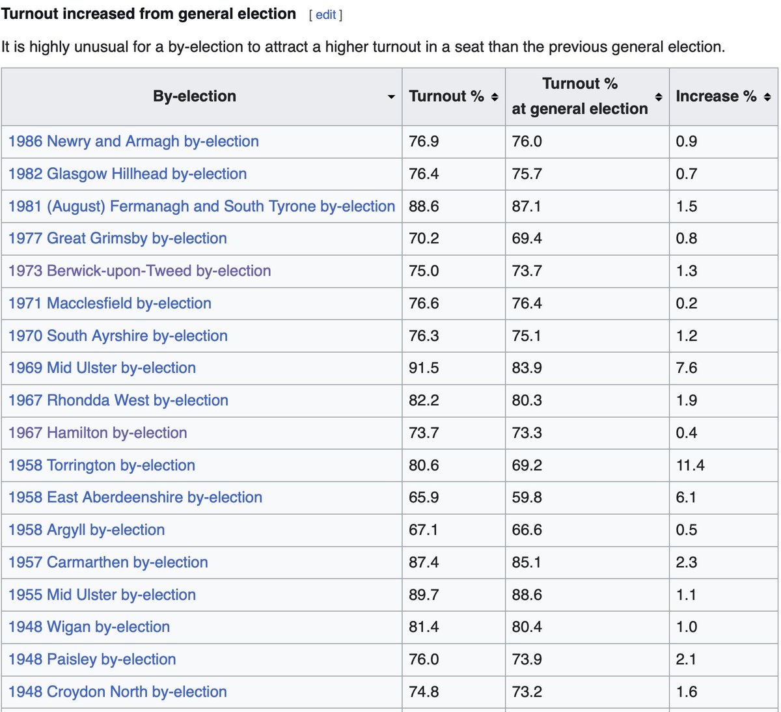Select turnout 70.2 for Great Grimsby
The width and height of the screenshot is (781, 712).
[424, 238]
